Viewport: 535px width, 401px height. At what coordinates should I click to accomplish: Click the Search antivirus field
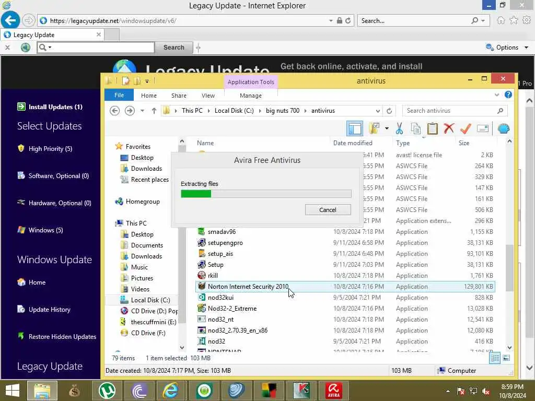(x=455, y=111)
